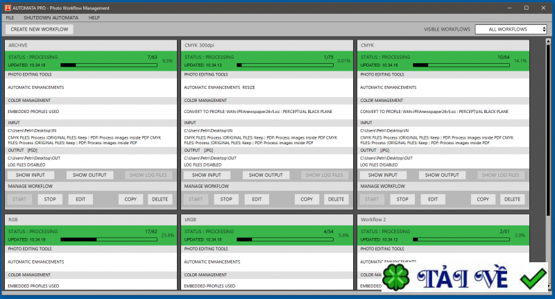555x299 pixels.
Task: Open the SHUTDOWN AUTOMATA menu
Action: coord(51,18)
